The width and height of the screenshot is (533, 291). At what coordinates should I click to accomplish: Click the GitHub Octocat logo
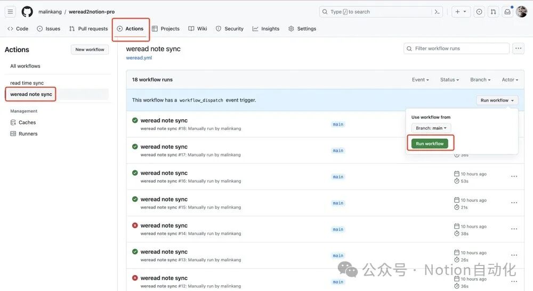pyautogui.click(x=27, y=12)
